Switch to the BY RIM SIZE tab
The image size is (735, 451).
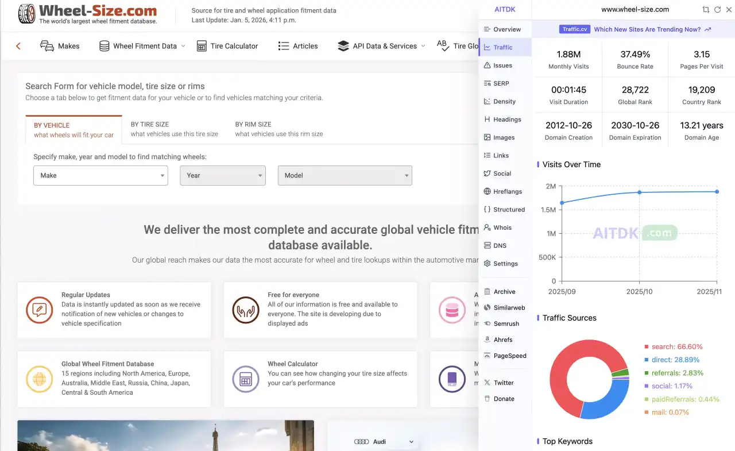tap(279, 129)
